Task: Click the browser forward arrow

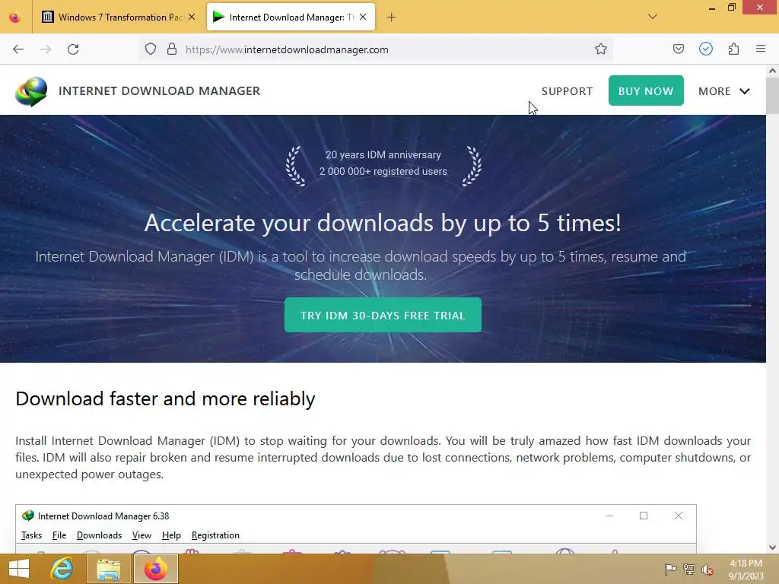Action: [46, 49]
